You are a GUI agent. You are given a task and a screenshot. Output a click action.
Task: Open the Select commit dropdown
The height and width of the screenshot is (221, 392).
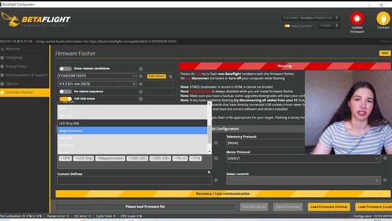(303, 180)
